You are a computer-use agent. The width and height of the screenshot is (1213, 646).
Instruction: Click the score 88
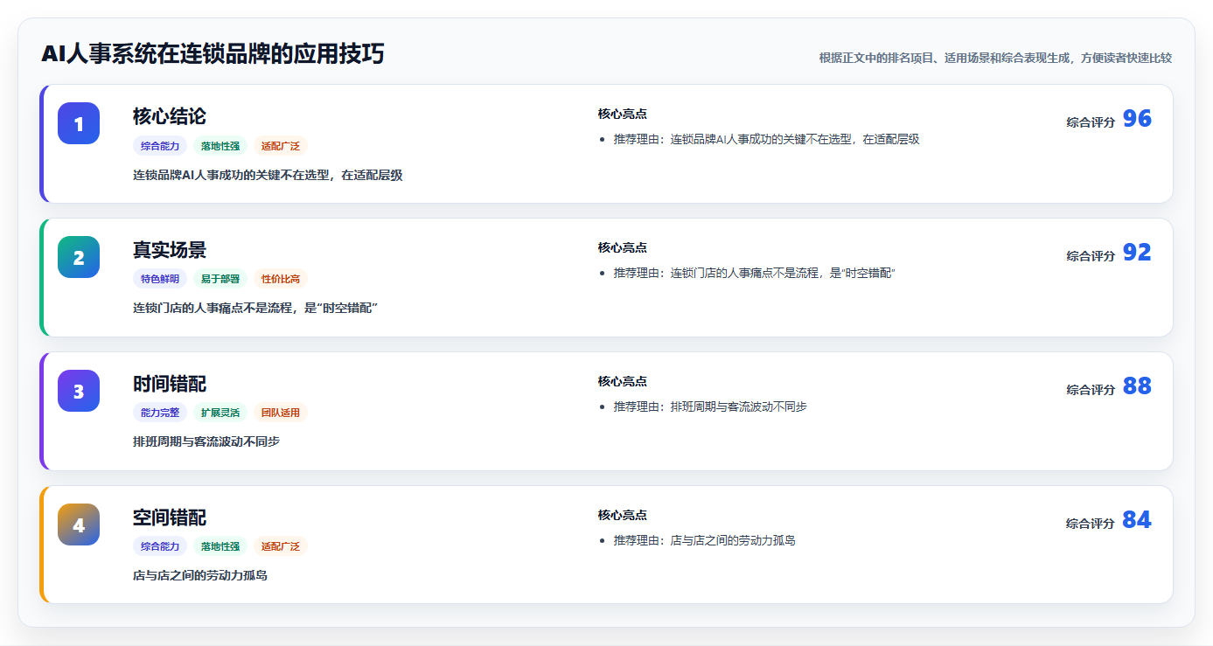click(x=1137, y=386)
